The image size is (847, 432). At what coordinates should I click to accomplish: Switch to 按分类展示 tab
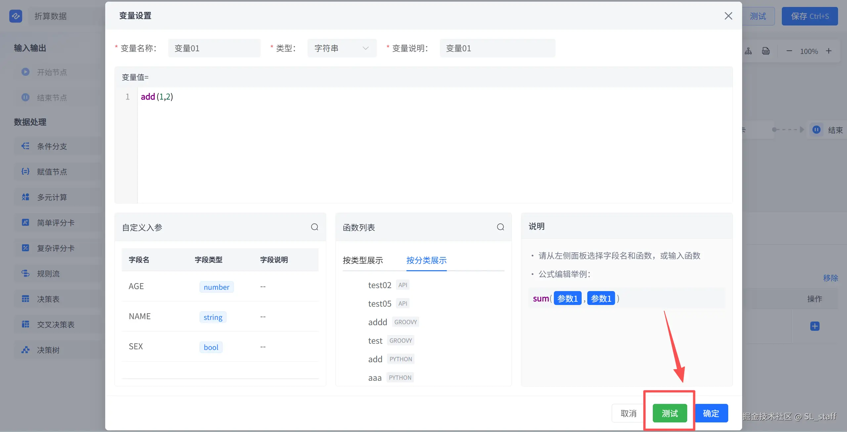tap(426, 260)
